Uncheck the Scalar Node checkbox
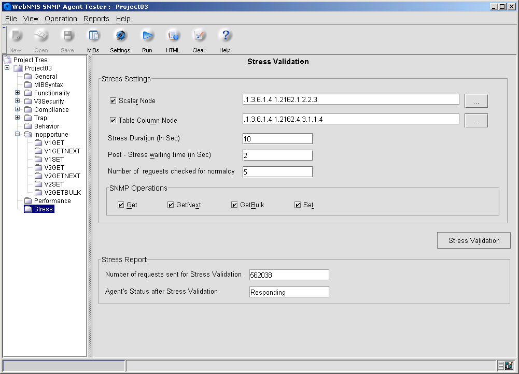 point(113,101)
